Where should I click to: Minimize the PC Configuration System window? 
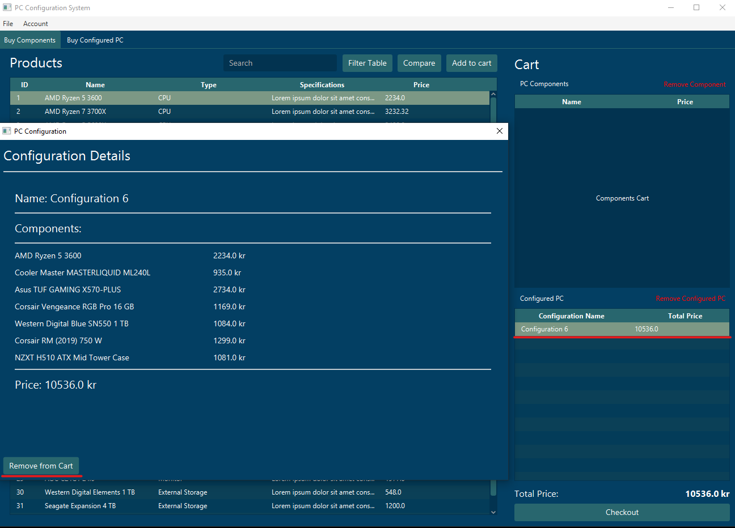coord(671,8)
